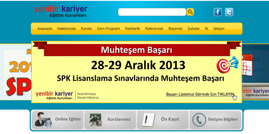Click the Ön Kayıt notepad icon
The image size is (269, 134).
click(x=148, y=120)
